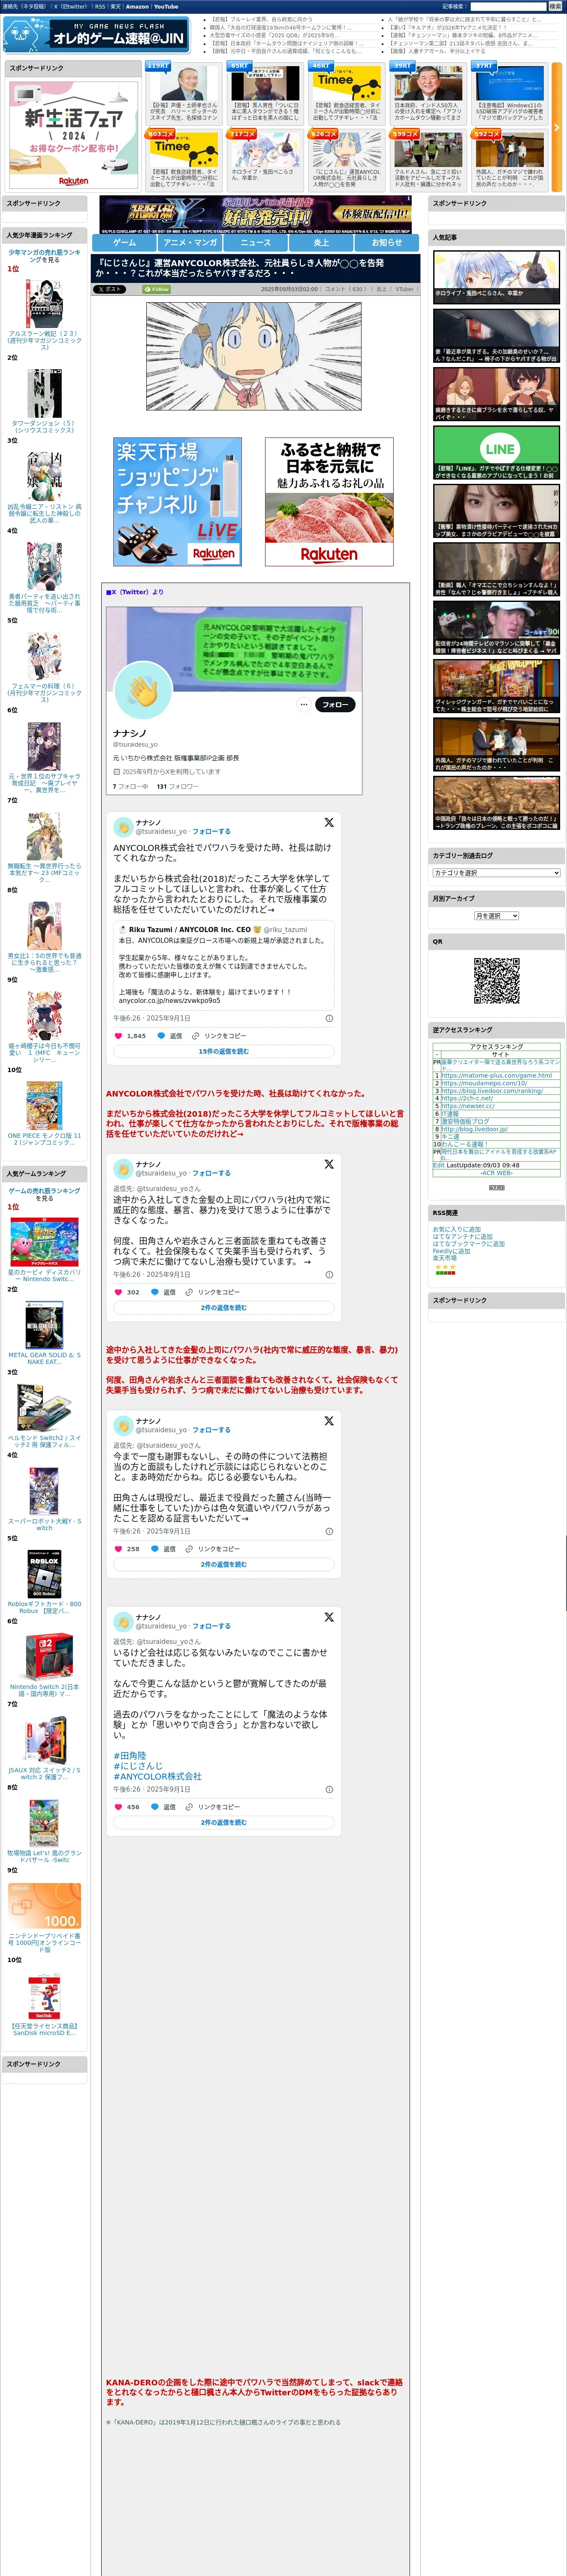This screenshot has height=2576, width=567.
Task: Click the waving hand profile avatar
Action: 144,690
